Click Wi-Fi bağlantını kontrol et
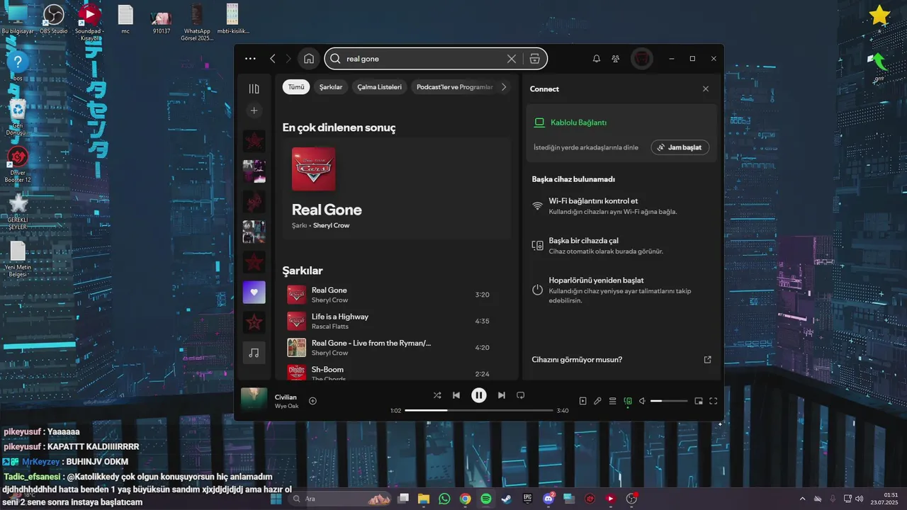 [593, 201]
